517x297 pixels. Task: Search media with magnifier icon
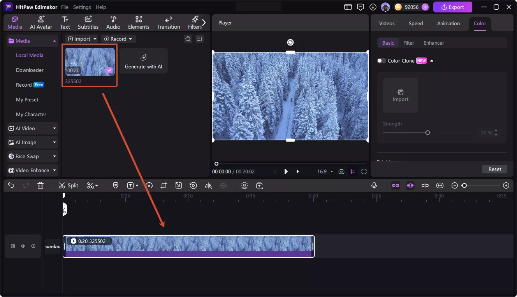pyautogui.click(x=188, y=39)
